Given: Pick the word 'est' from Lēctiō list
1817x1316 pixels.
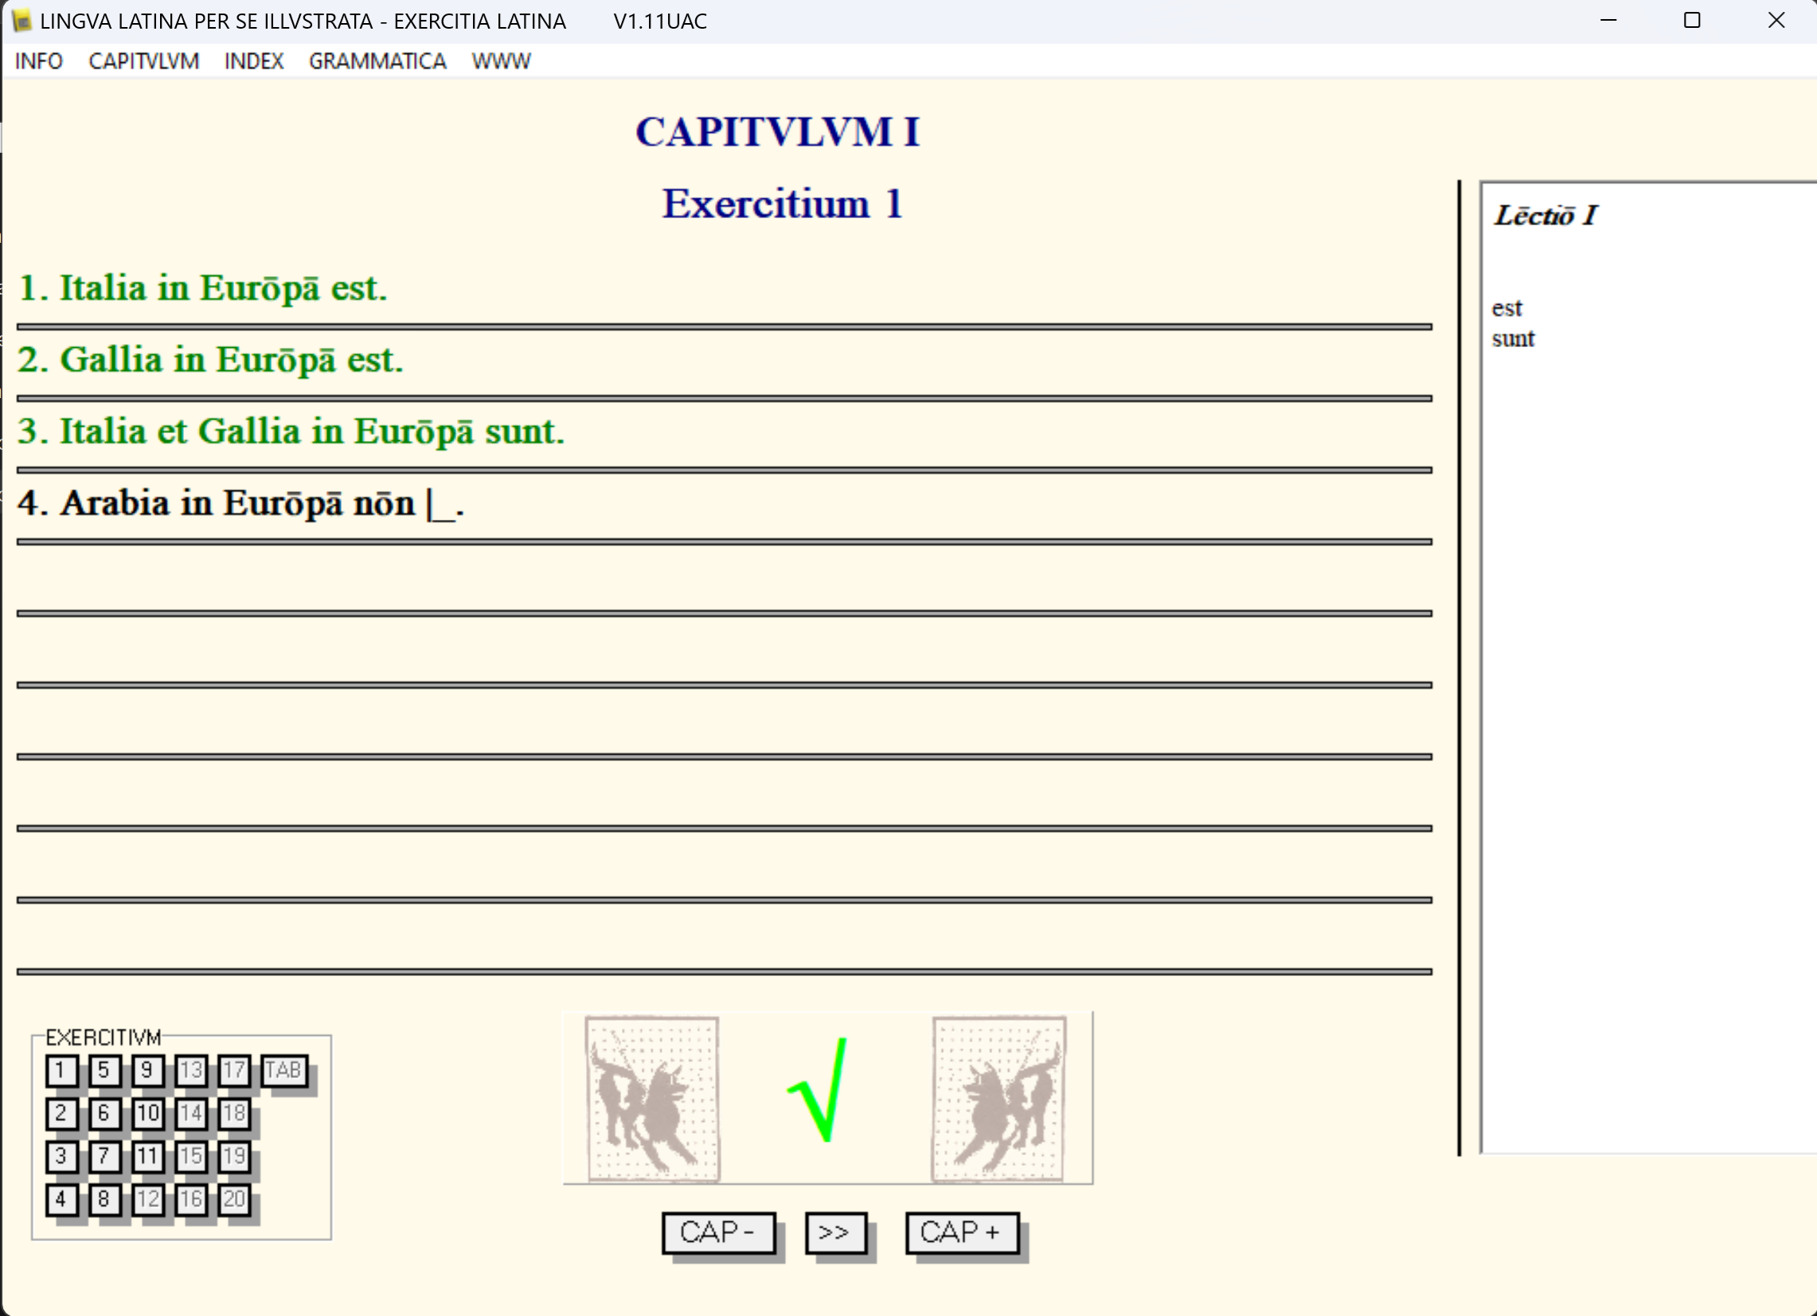Looking at the screenshot, I should click(x=1506, y=308).
